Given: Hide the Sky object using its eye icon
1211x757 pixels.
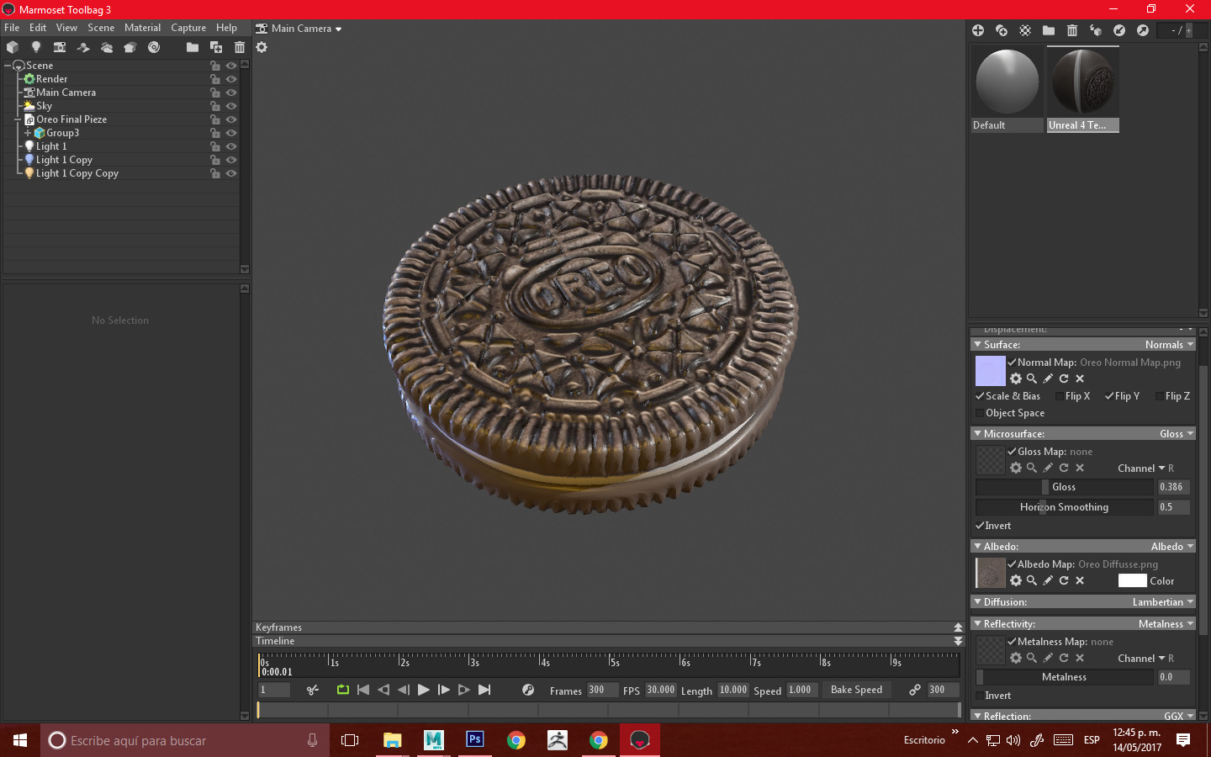Looking at the screenshot, I should click(231, 106).
